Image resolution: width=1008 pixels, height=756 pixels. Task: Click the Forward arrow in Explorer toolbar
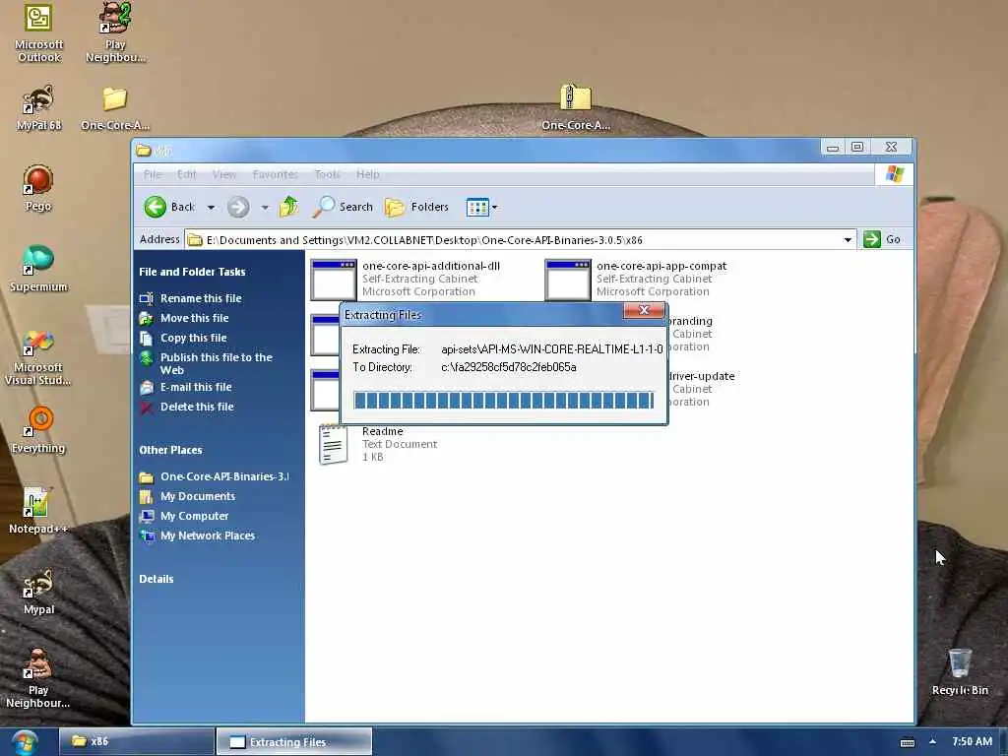pyautogui.click(x=238, y=207)
